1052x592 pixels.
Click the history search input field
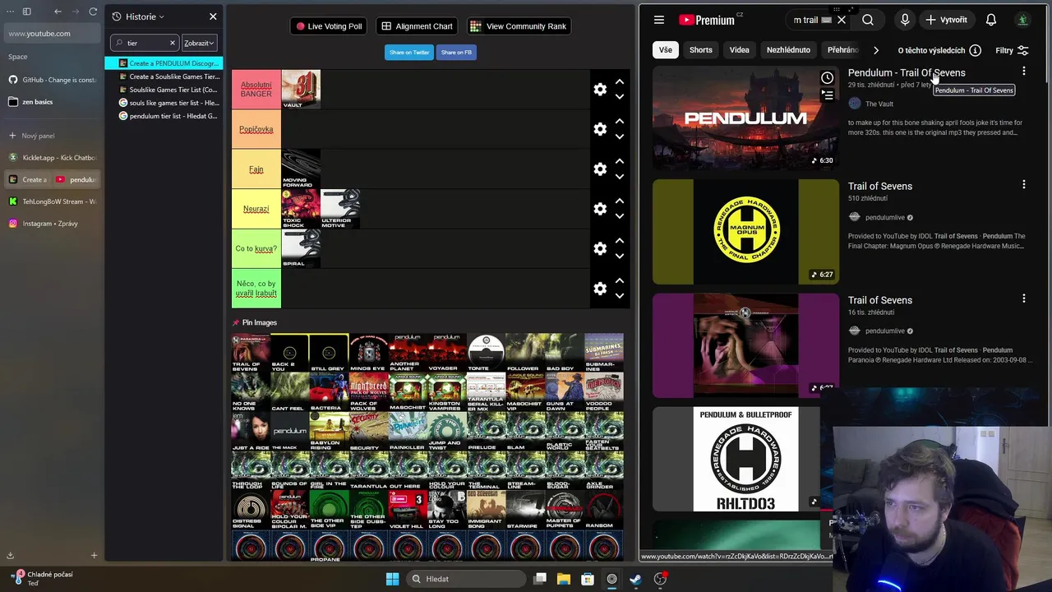click(x=144, y=43)
